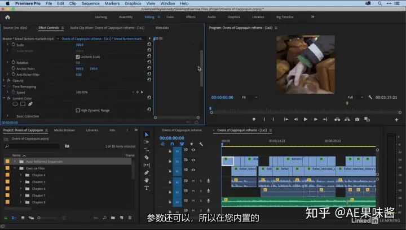Play the sequence in Program Monitor
The height and width of the screenshot is (230, 406).
click(x=305, y=119)
